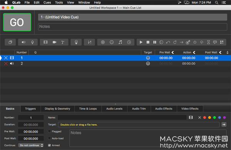Add a Group cue from toolbar
Viewport: 231px width, 150px height.
point(10,42)
